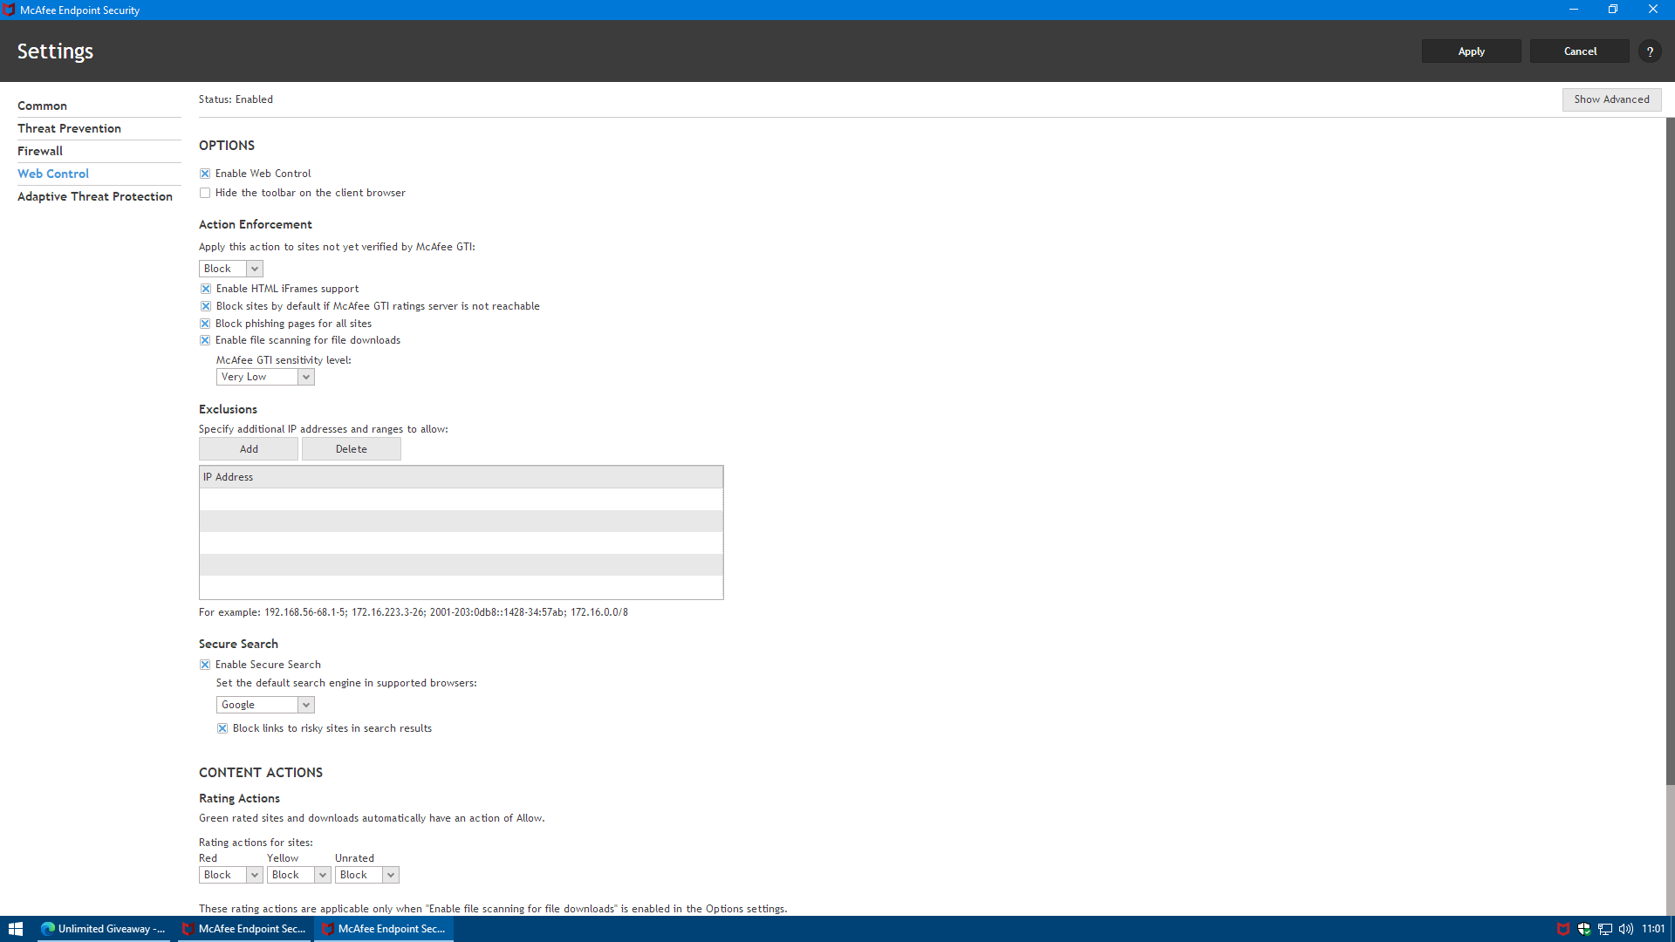The width and height of the screenshot is (1675, 942).
Task: Open Windows Start menu
Action: tap(15, 929)
